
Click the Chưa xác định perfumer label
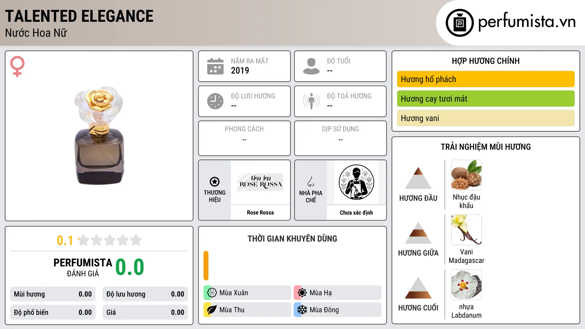click(x=356, y=212)
